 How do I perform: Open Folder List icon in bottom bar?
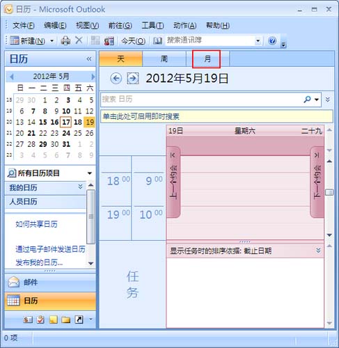point(66,319)
